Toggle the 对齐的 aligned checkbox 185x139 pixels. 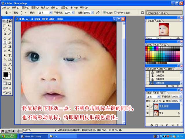click(x=104, y=12)
